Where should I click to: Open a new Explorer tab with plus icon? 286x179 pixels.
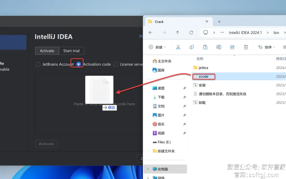pos(219,22)
